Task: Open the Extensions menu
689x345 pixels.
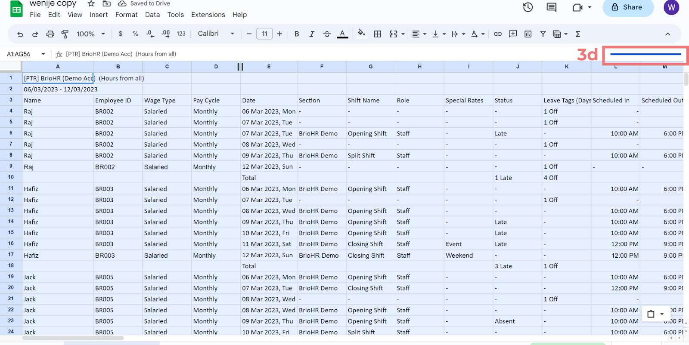Action: (x=208, y=15)
